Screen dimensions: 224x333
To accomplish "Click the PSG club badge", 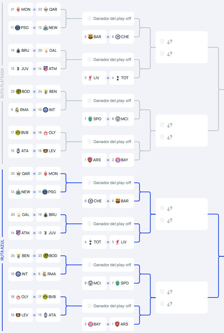I will pos(17,27).
